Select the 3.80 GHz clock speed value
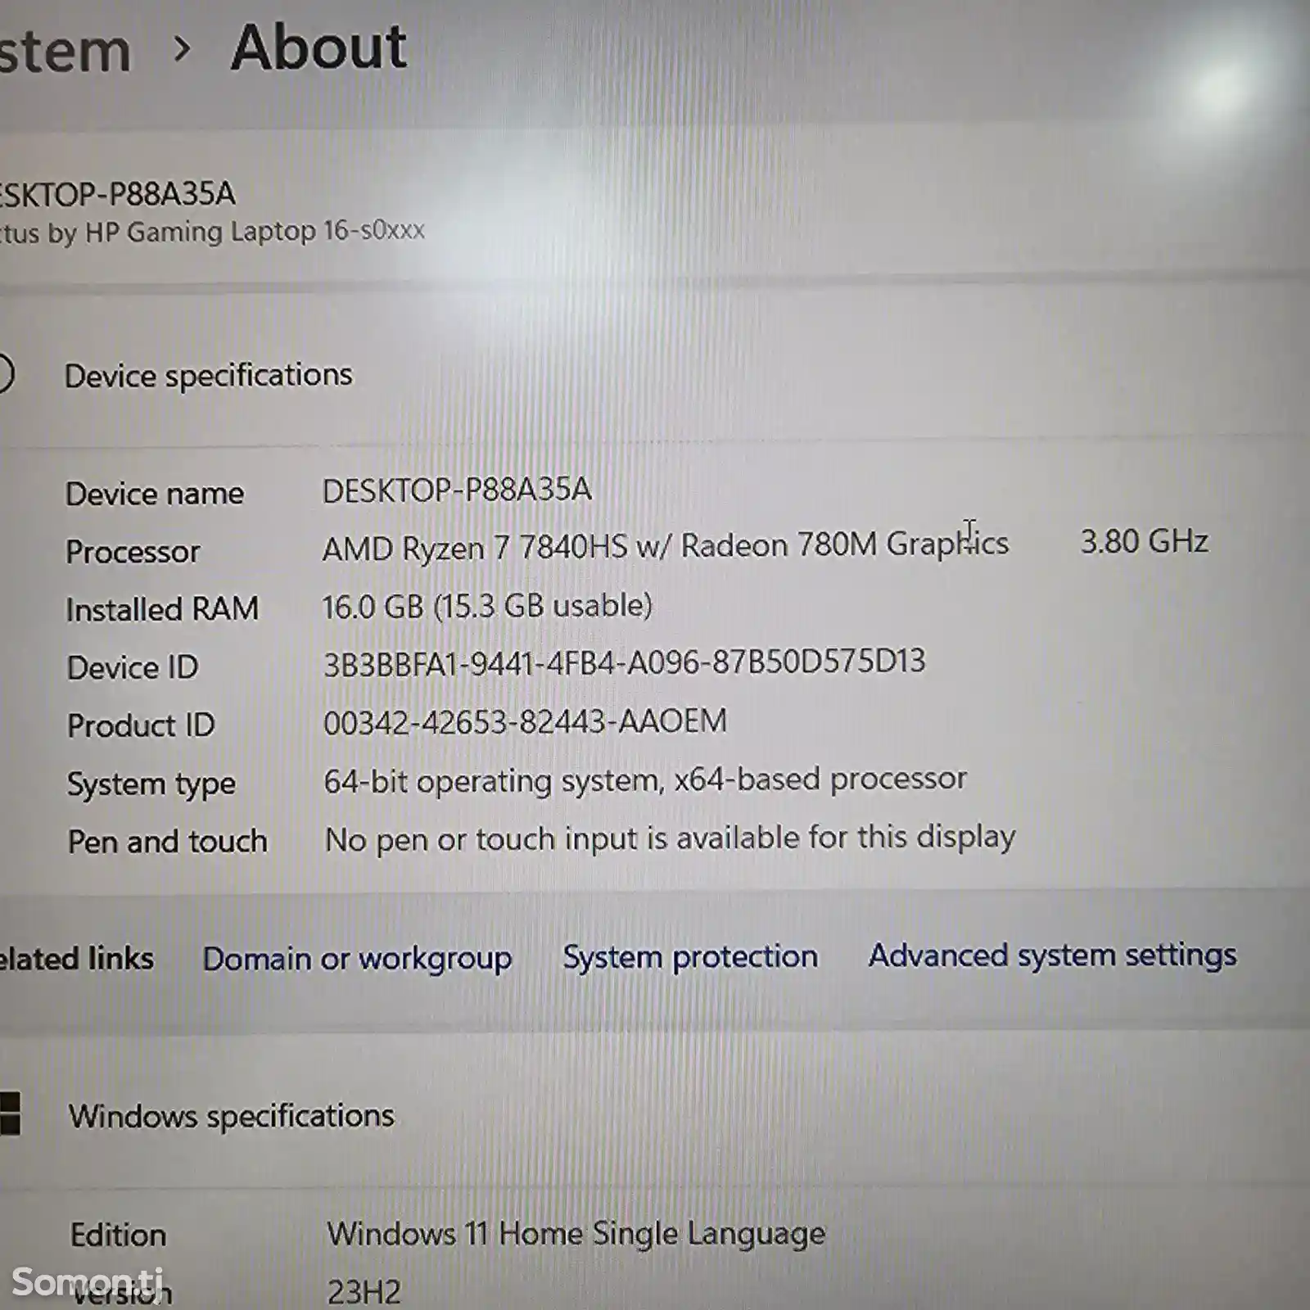The height and width of the screenshot is (1310, 1310). coord(1144,541)
